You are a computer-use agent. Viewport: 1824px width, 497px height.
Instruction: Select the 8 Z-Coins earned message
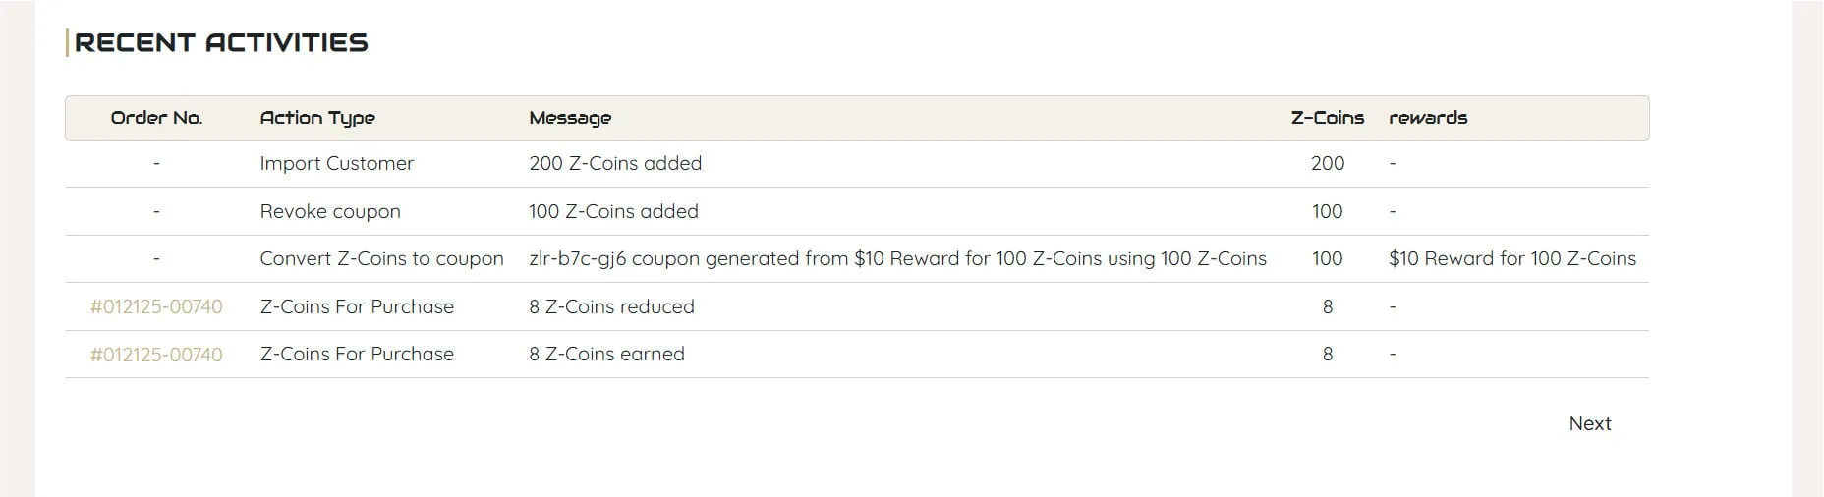[x=606, y=354]
